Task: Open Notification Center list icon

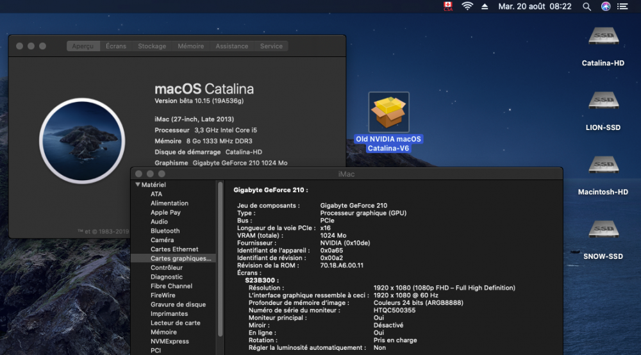Action: (622, 6)
